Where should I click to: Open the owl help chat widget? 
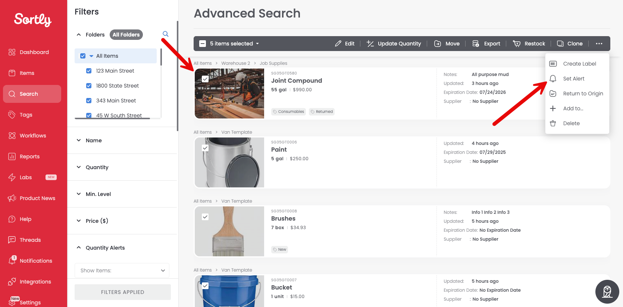point(607,292)
